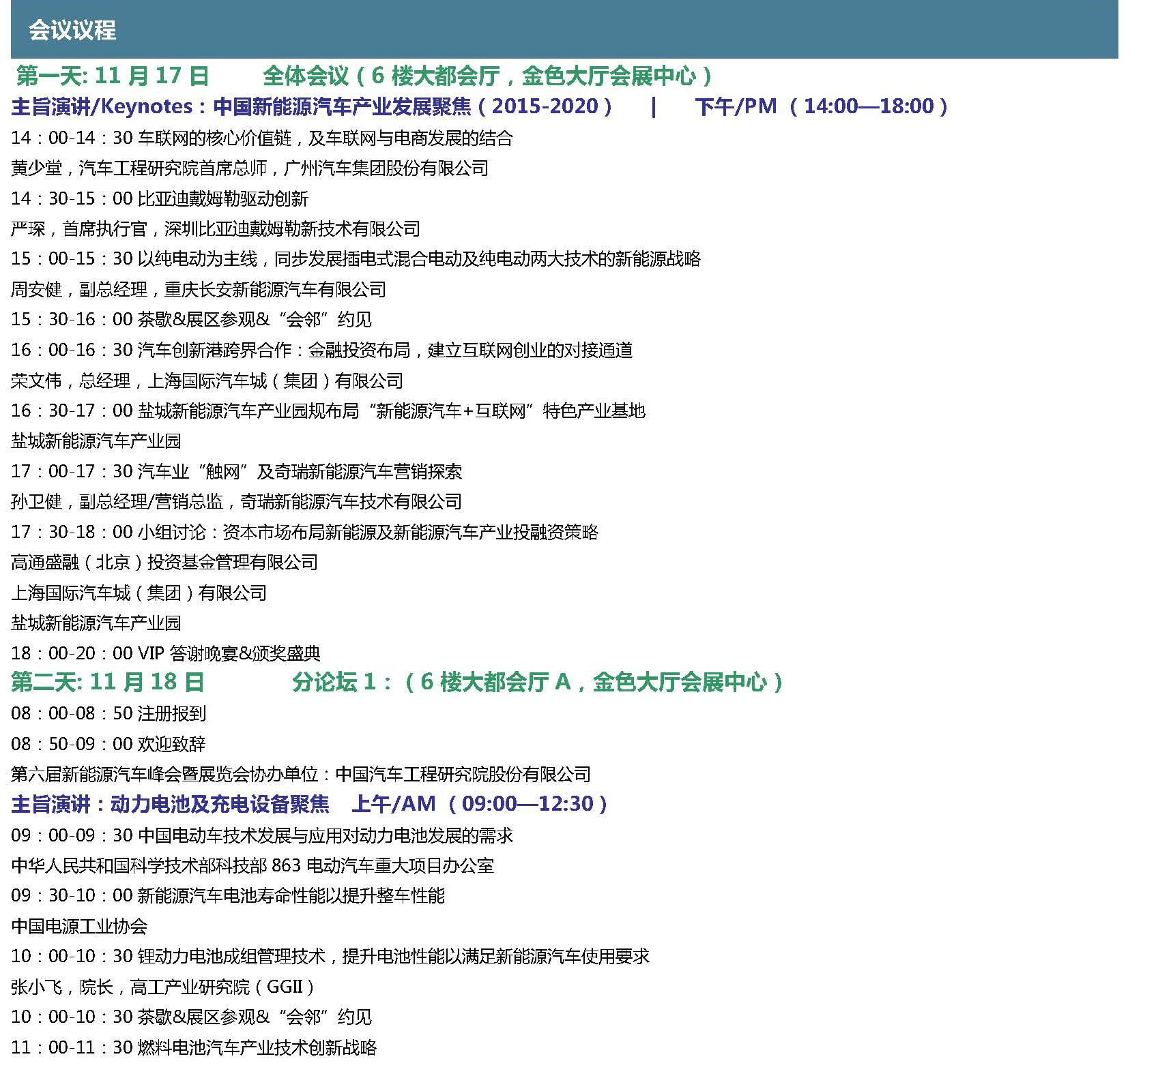Viewport: 1158px width, 1076px height.
Task: Click the 第二天: 11月18日 分论坛 1 heading
Action: coord(397,682)
